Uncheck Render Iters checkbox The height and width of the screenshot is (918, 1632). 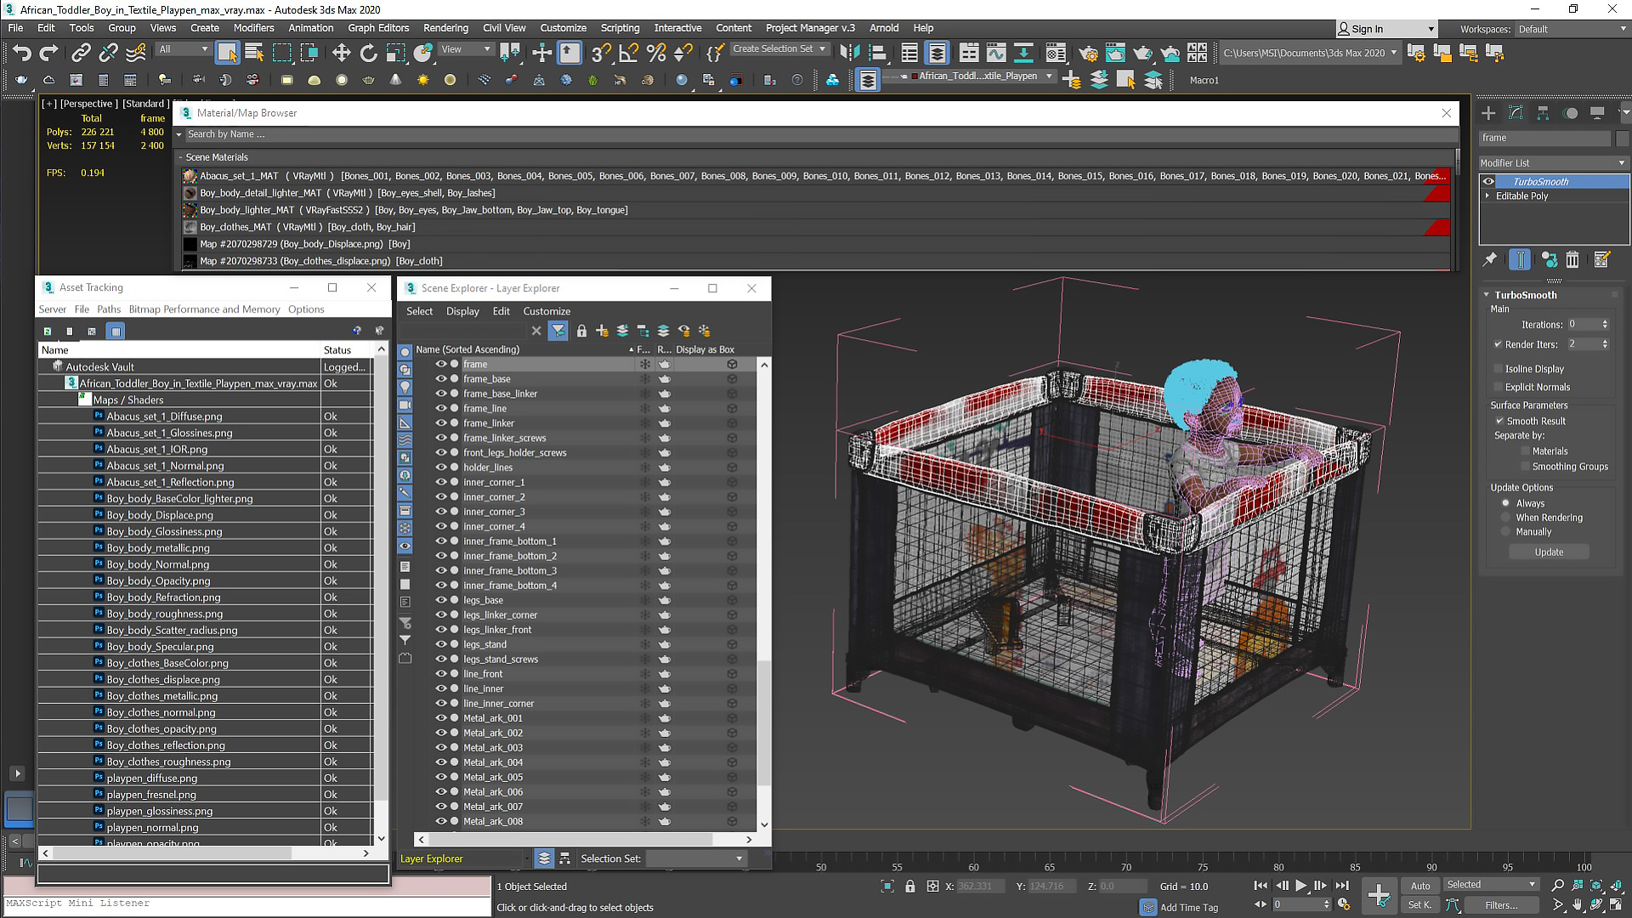coord(1499,344)
